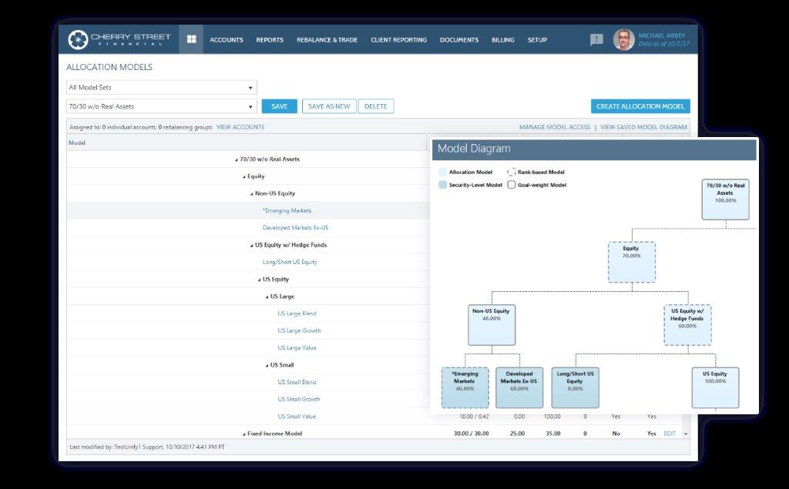Click Michael Abbey's profile photo
This screenshot has width=789, height=489.
pyautogui.click(x=623, y=39)
